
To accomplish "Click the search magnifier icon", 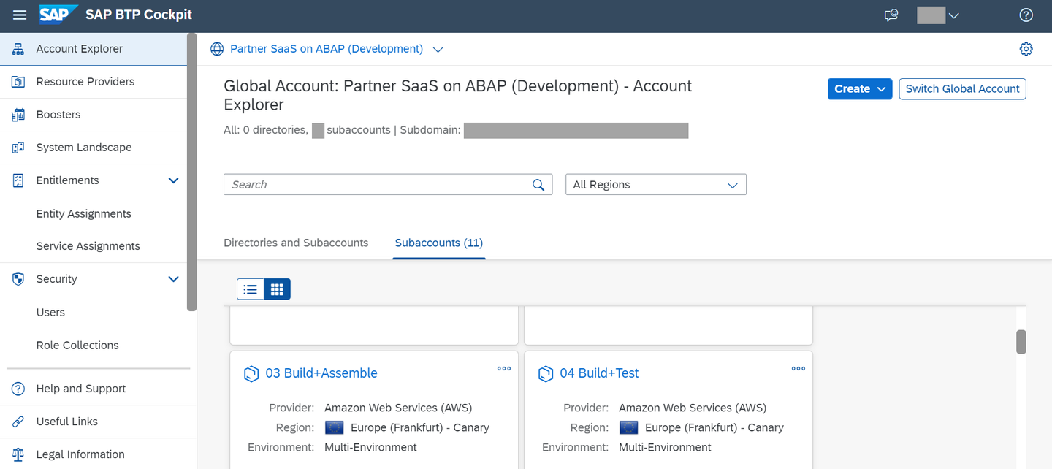I will coord(538,185).
